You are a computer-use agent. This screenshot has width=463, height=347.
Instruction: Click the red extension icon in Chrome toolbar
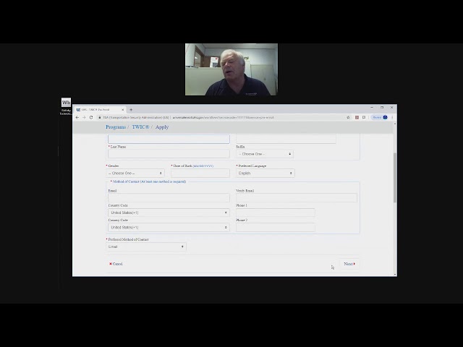click(x=357, y=117)
